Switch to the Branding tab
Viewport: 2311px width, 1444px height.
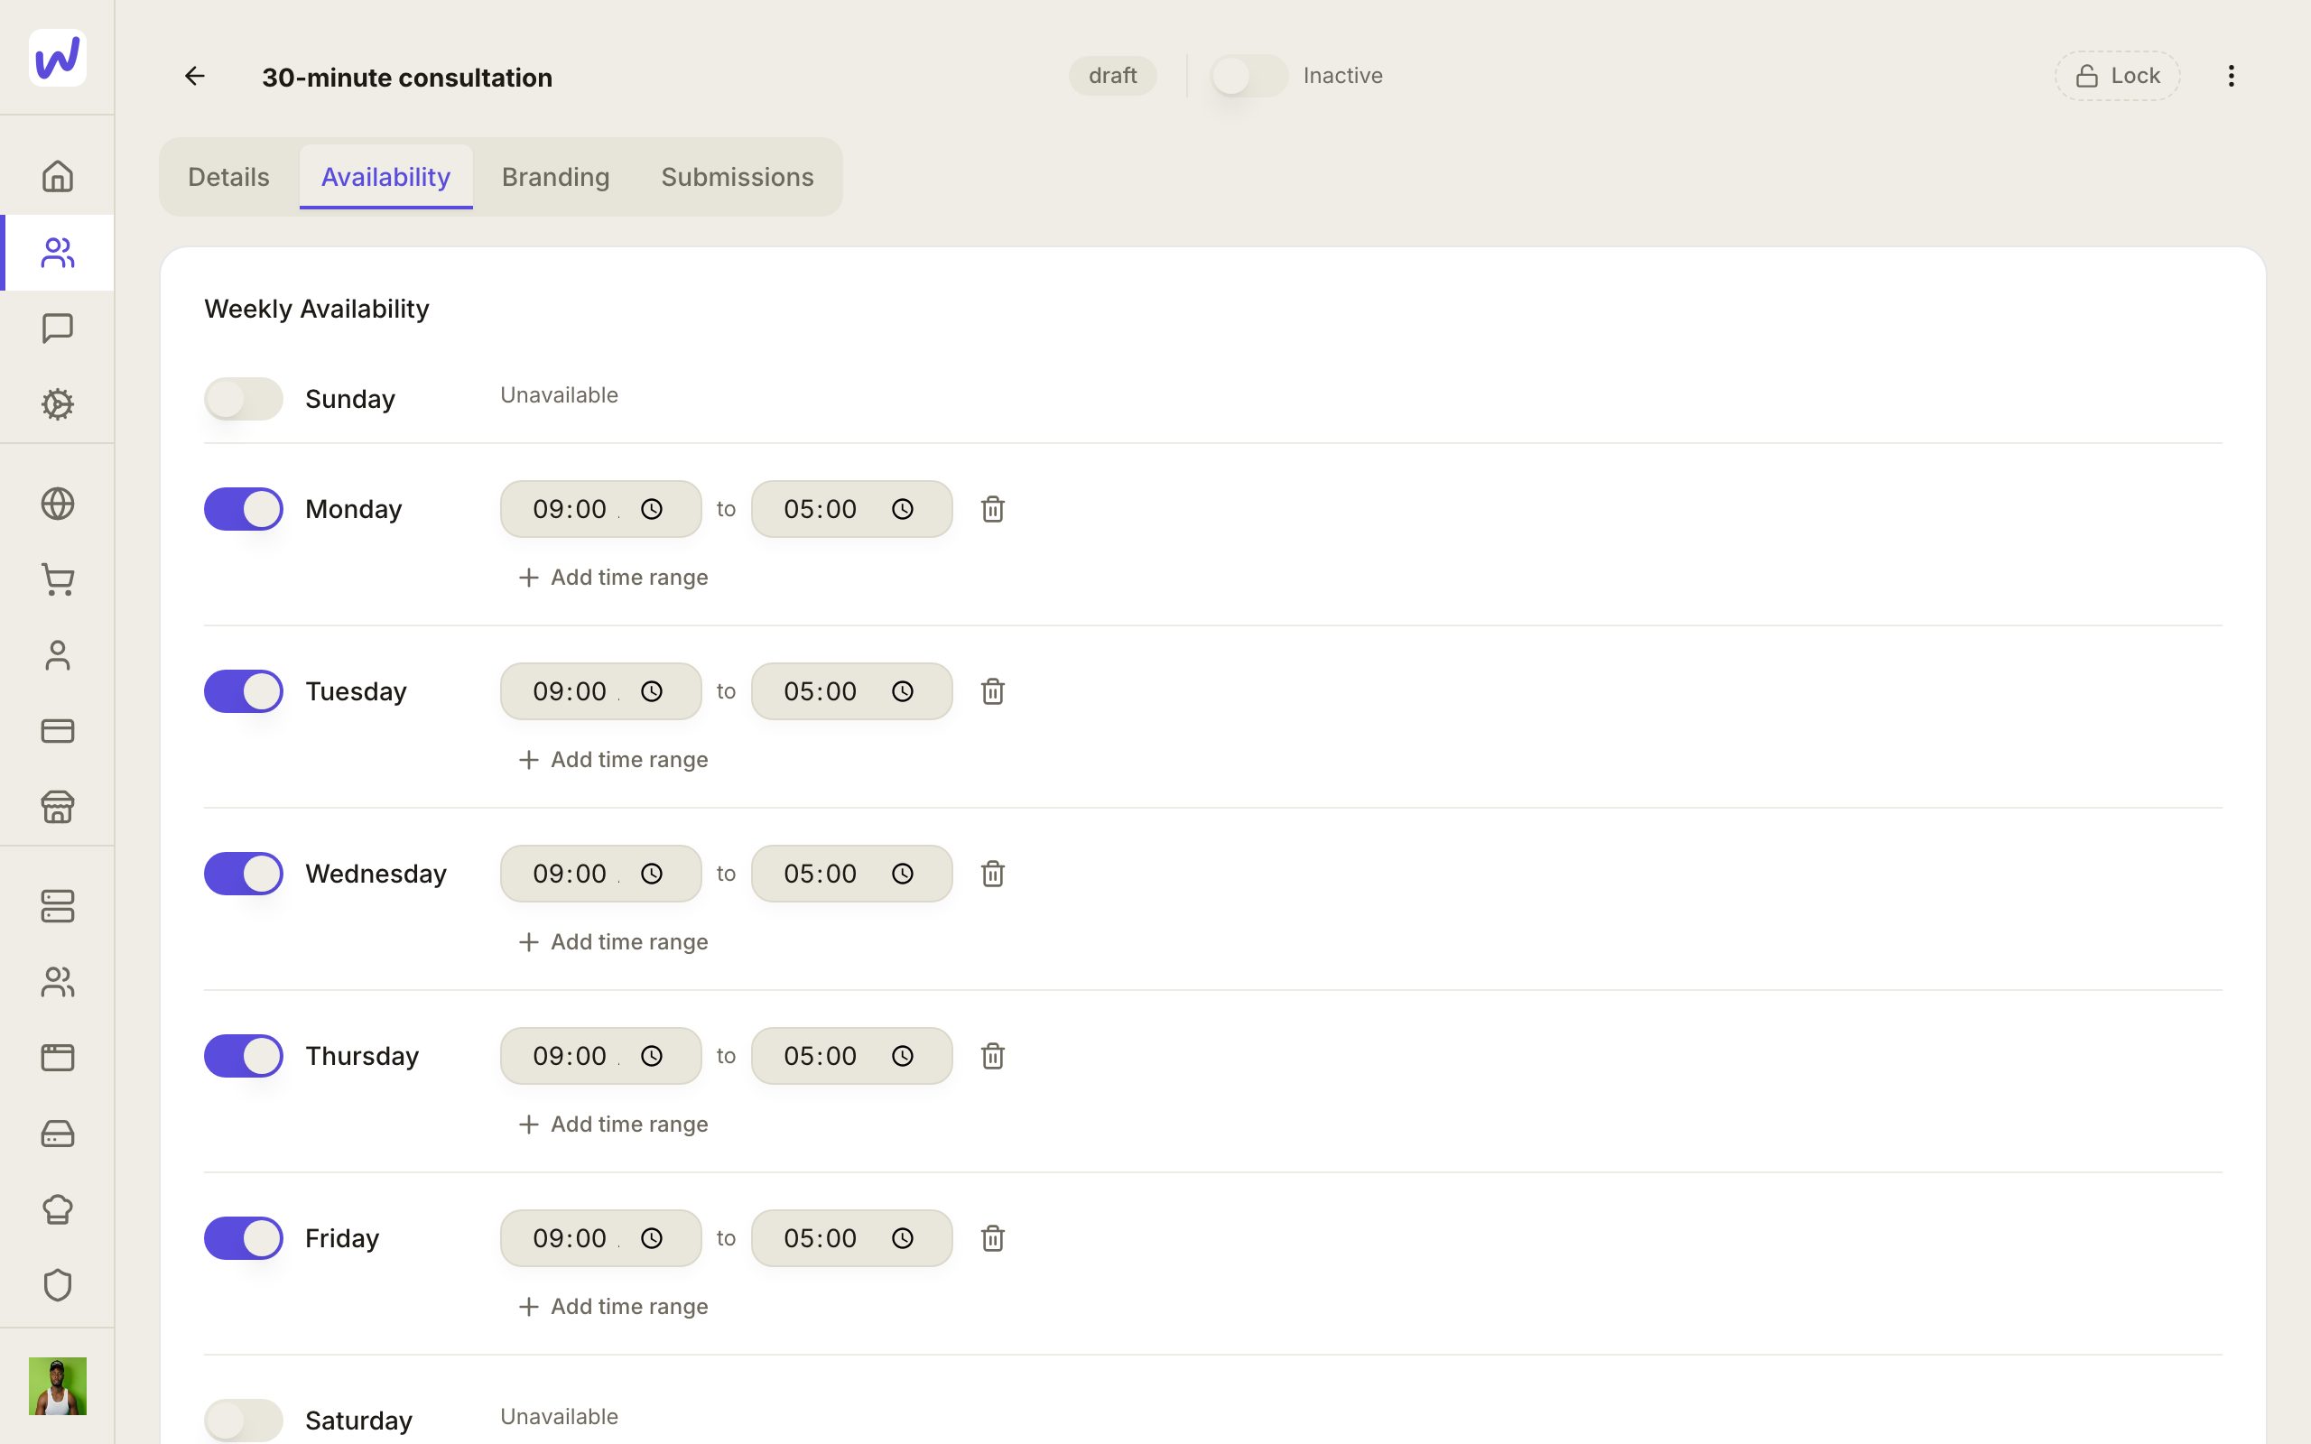(556, 177)
